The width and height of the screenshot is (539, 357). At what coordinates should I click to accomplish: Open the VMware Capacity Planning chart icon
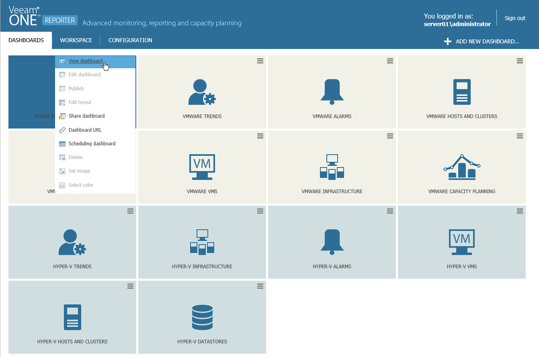click(x=462, y=166)
